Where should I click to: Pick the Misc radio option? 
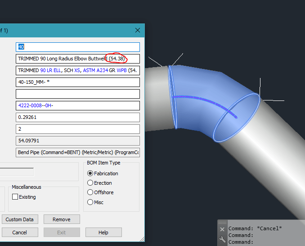[90, 202]
